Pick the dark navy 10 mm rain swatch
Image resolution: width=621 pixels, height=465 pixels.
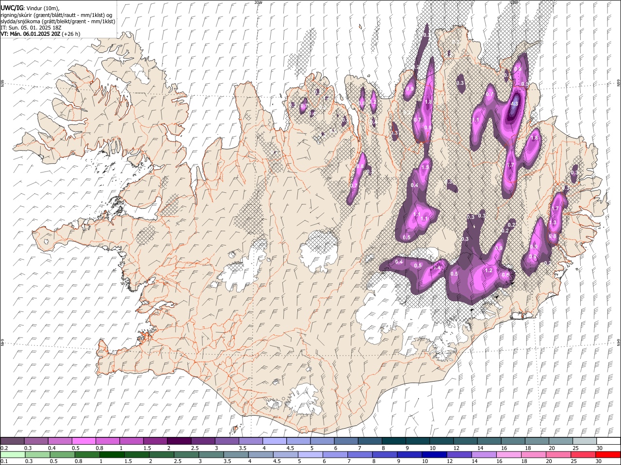(434, 455)
